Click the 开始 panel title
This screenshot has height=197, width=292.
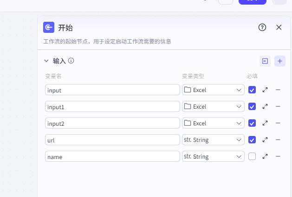click(65, 28)
